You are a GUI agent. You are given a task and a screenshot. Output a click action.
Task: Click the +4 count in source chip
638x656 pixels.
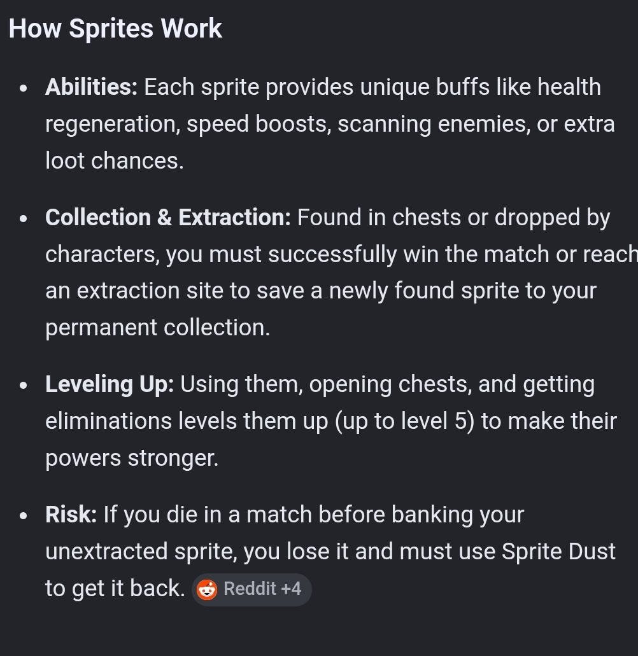(291, 589)
